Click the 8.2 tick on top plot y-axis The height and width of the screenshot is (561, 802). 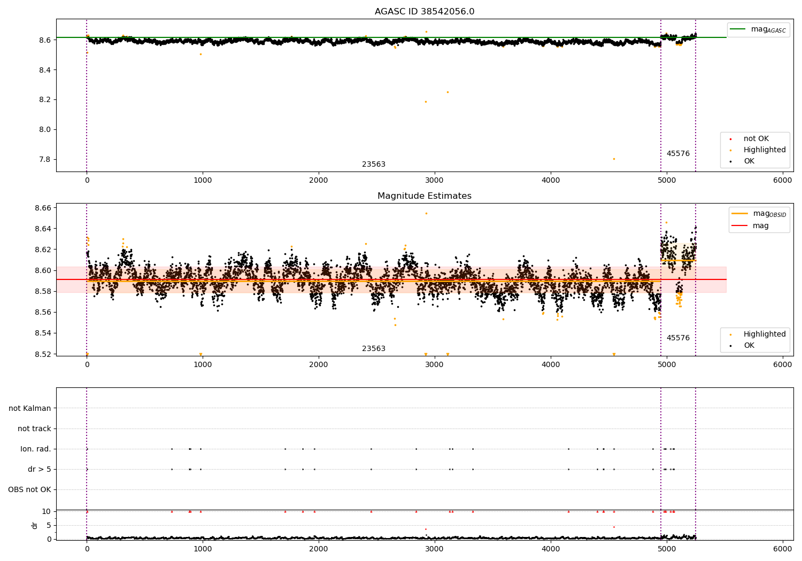[x=44, y=100]
